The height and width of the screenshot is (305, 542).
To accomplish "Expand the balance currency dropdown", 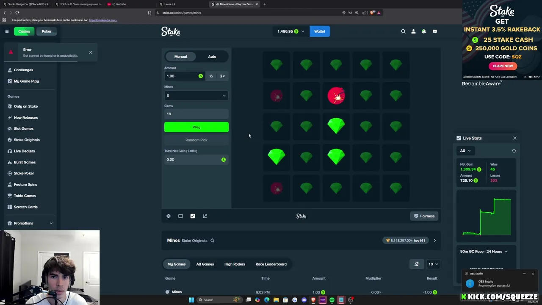I will click(x=303, y=31).
